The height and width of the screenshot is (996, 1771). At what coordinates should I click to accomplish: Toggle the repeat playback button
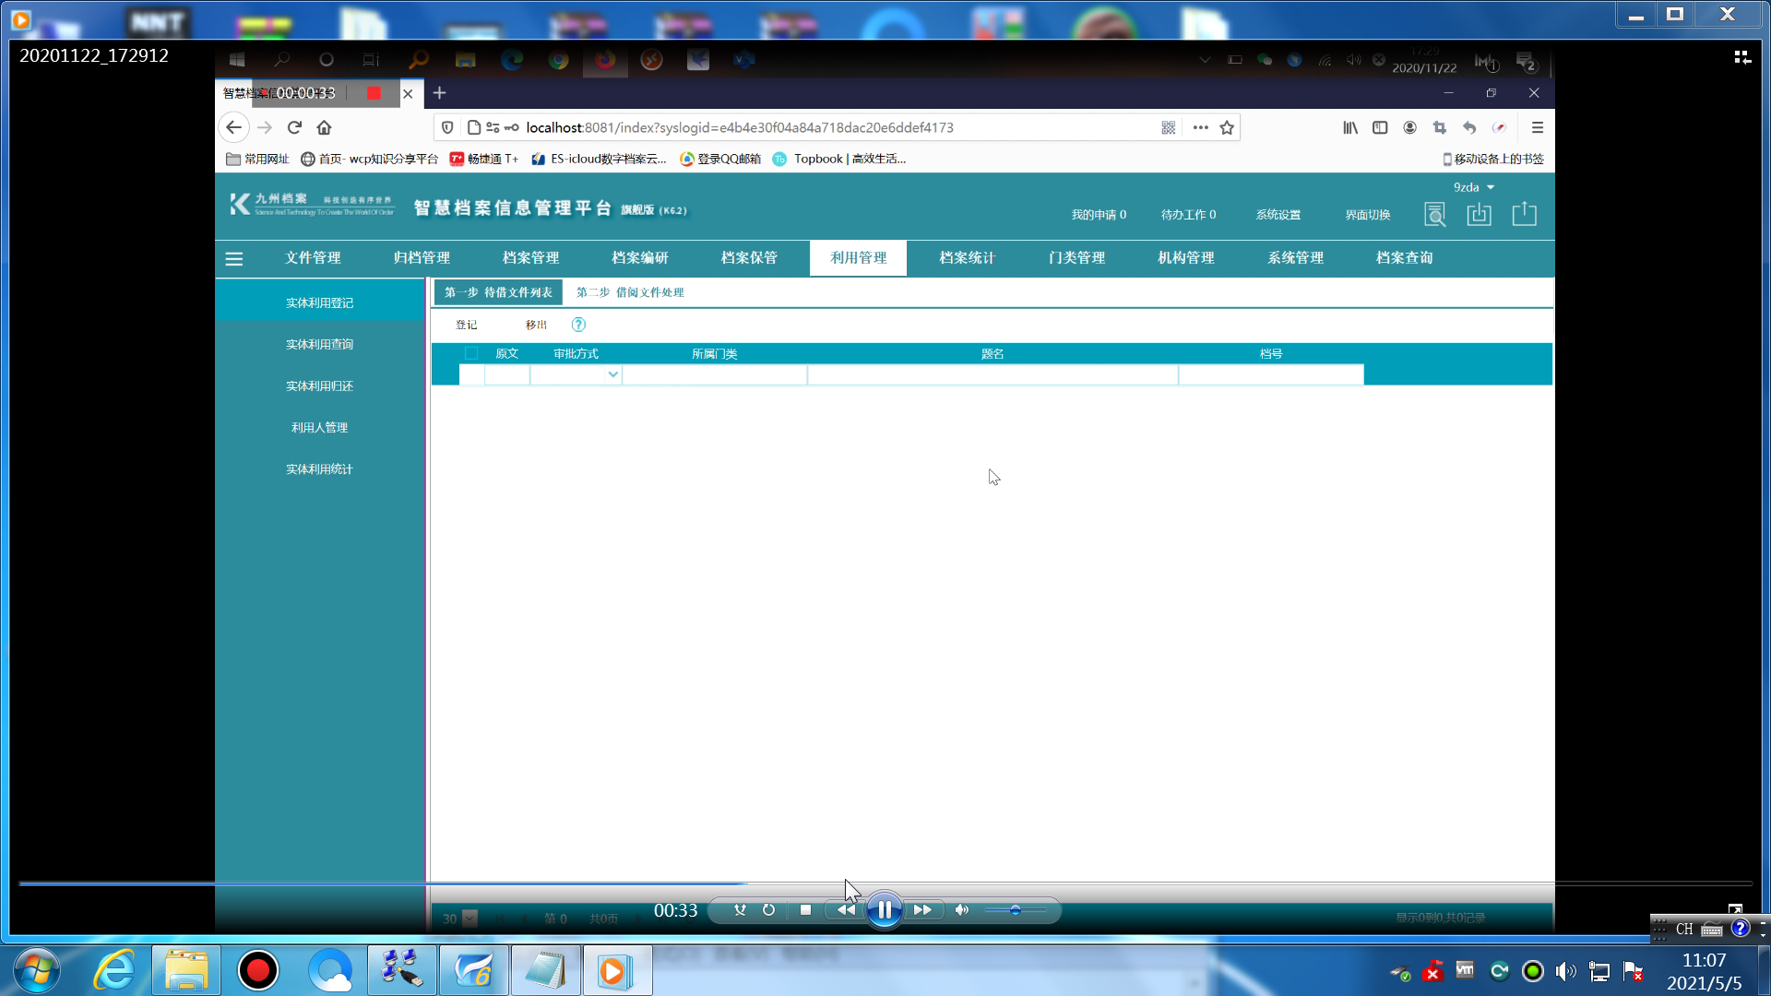pos(768,910)
